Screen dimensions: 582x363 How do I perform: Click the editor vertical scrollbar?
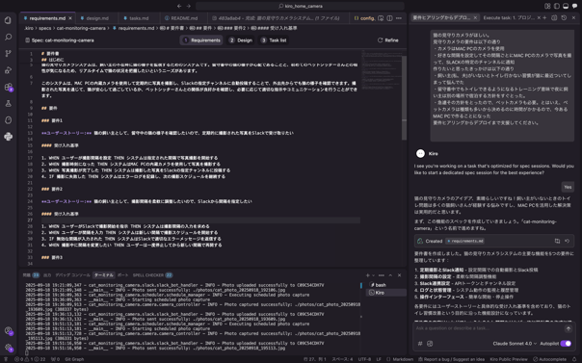tap(404, 98)
